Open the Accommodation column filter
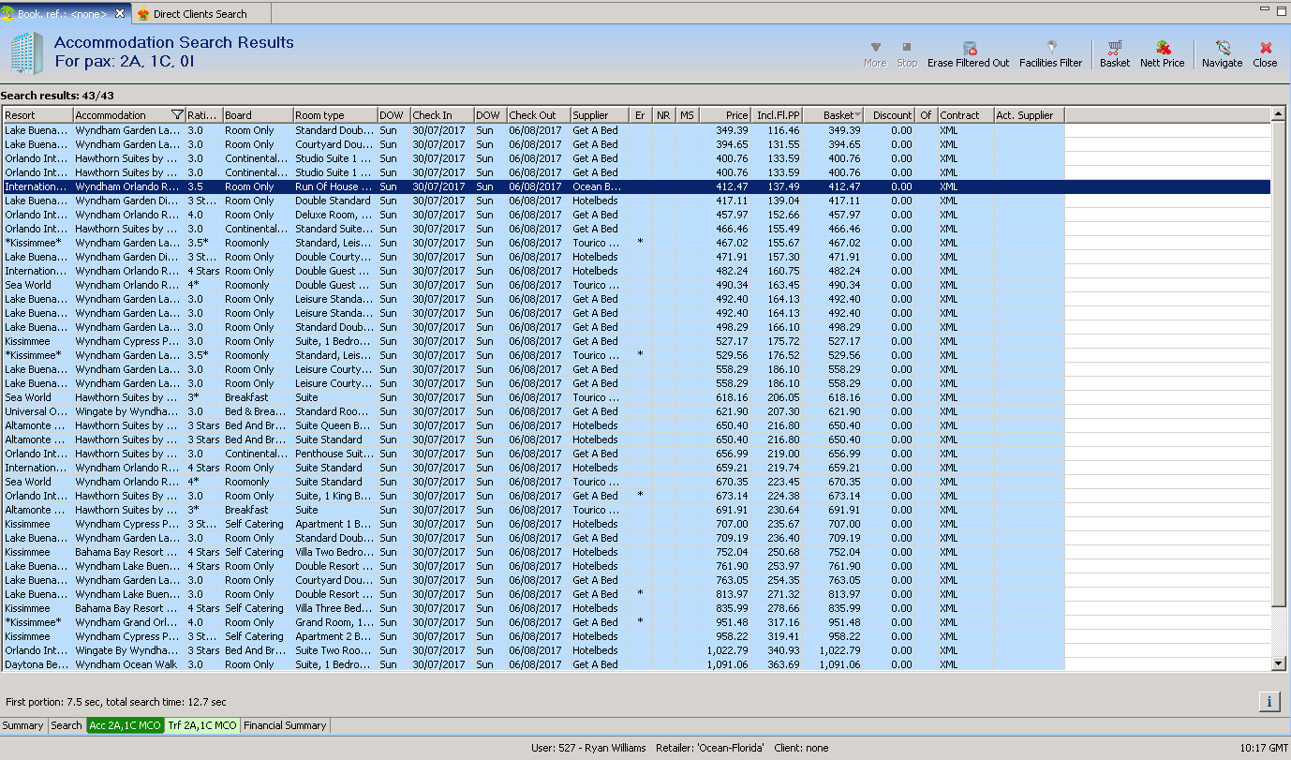Image resolution: width=1291 pixels, height=760 pixels. point(177,115)
